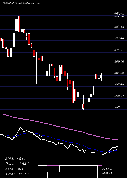The width and height of the screenshot is (127, 178).
Task: Click the longest white candle spanning 315 to 299
Action: pyautogui.click(x=36, y=68)
